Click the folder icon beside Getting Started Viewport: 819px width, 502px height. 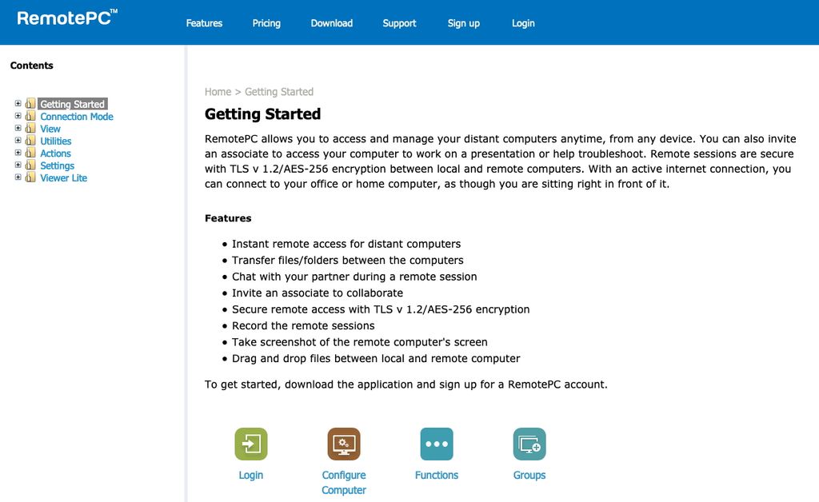click(30, 104)
